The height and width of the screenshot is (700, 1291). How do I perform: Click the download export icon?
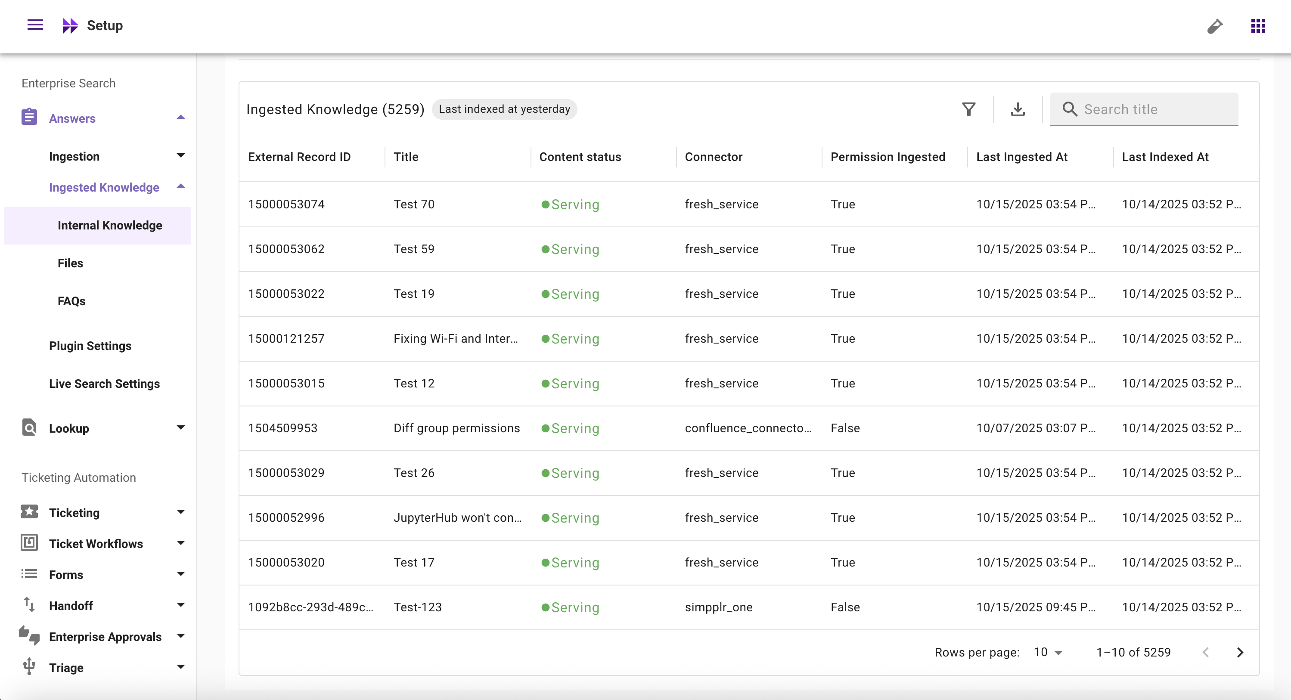pos(1018,109)
